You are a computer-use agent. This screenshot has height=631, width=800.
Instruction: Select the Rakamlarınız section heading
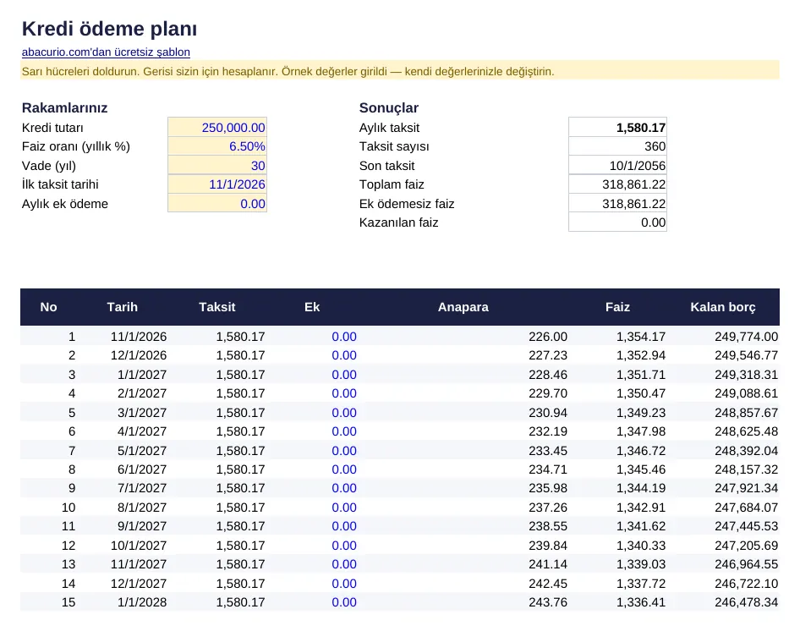point(65,107)
